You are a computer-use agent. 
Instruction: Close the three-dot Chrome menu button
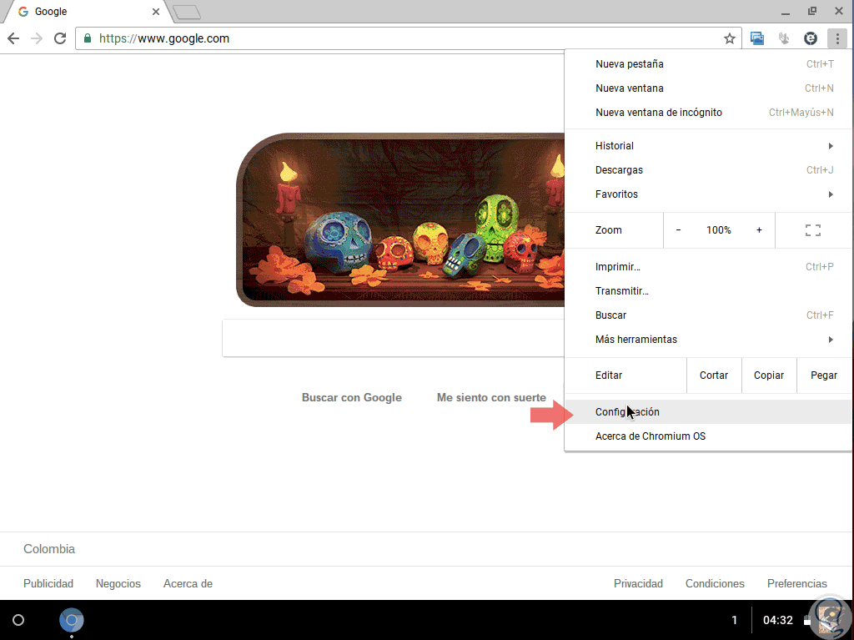click(x=837, y=38)
